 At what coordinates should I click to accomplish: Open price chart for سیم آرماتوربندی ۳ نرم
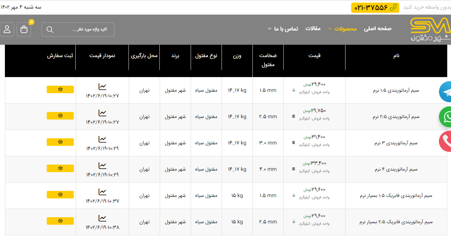[102, 139]
